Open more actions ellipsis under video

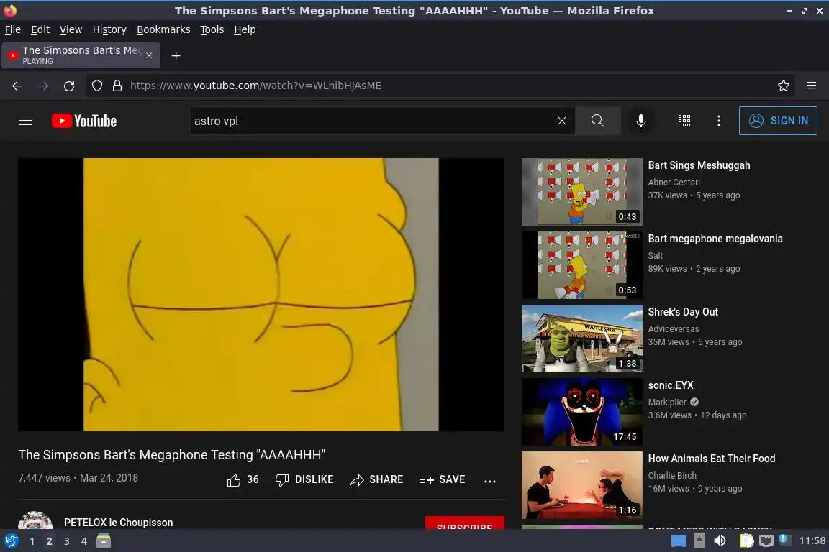pos(490,481)
